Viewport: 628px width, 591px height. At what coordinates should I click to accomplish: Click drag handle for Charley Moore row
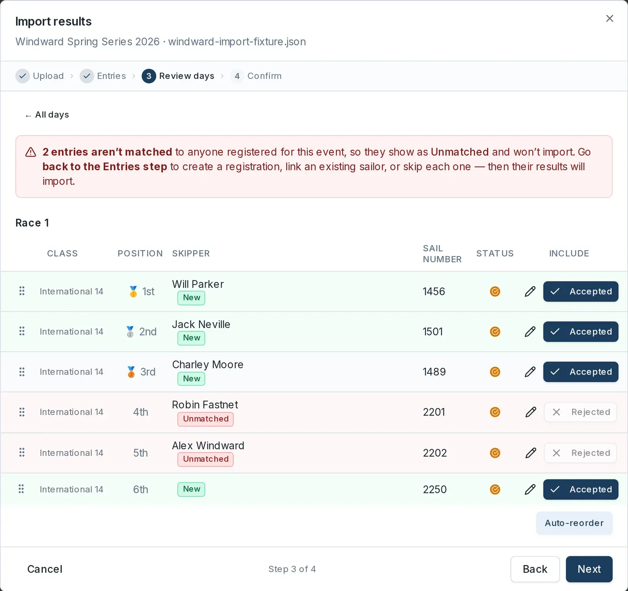pyautogui.click(x=22, y=371)
